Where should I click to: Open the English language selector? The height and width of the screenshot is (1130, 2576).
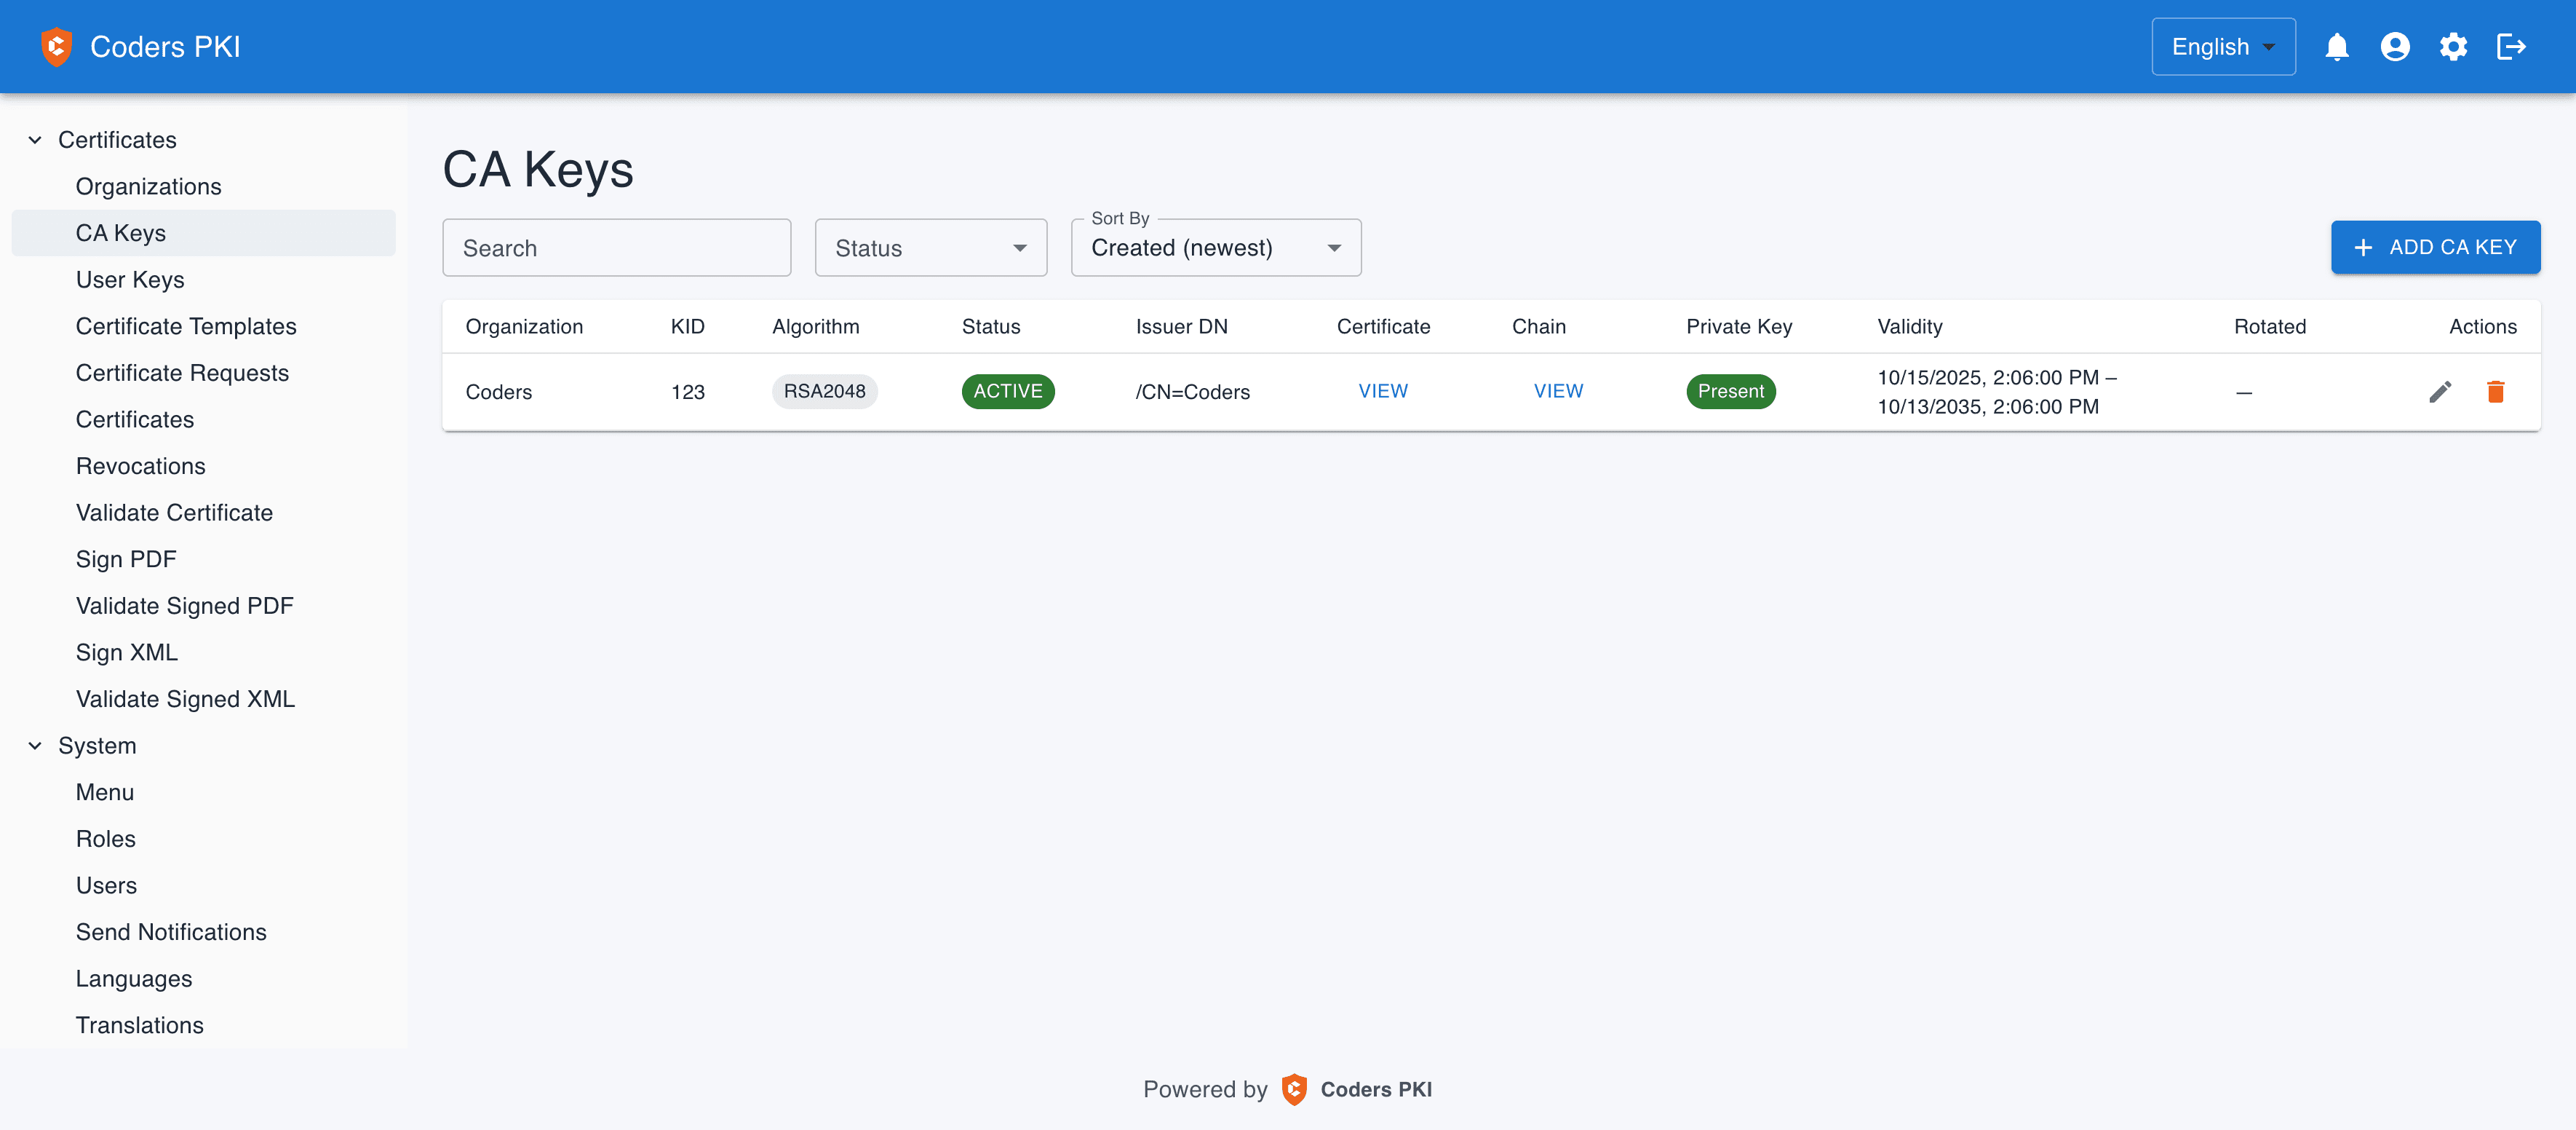2222,46
